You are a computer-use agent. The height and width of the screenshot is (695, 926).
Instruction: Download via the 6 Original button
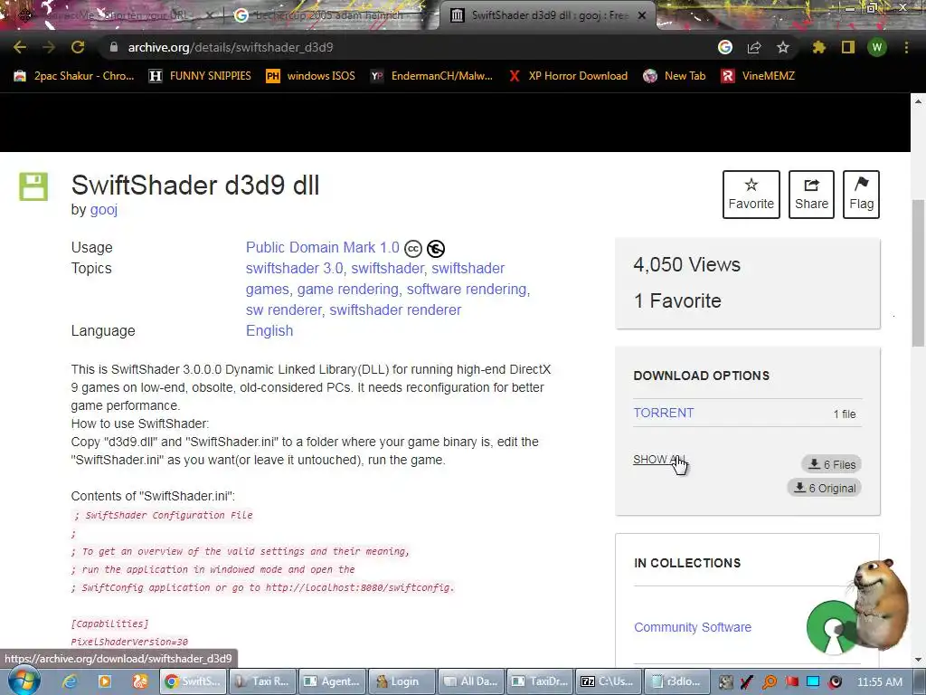point(825,488)
